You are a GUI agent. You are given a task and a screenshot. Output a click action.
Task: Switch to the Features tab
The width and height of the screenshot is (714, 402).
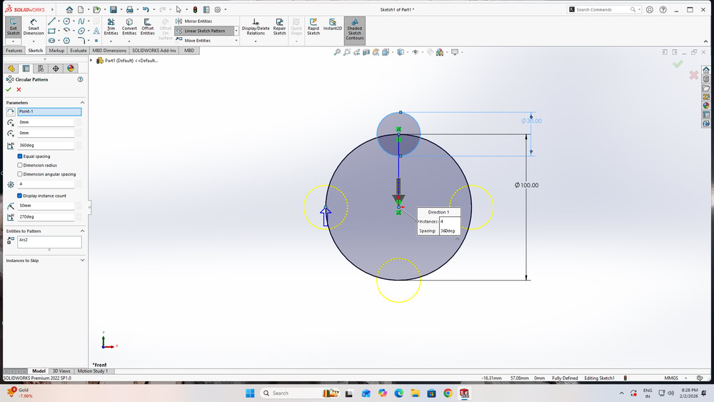pos(14,51)
